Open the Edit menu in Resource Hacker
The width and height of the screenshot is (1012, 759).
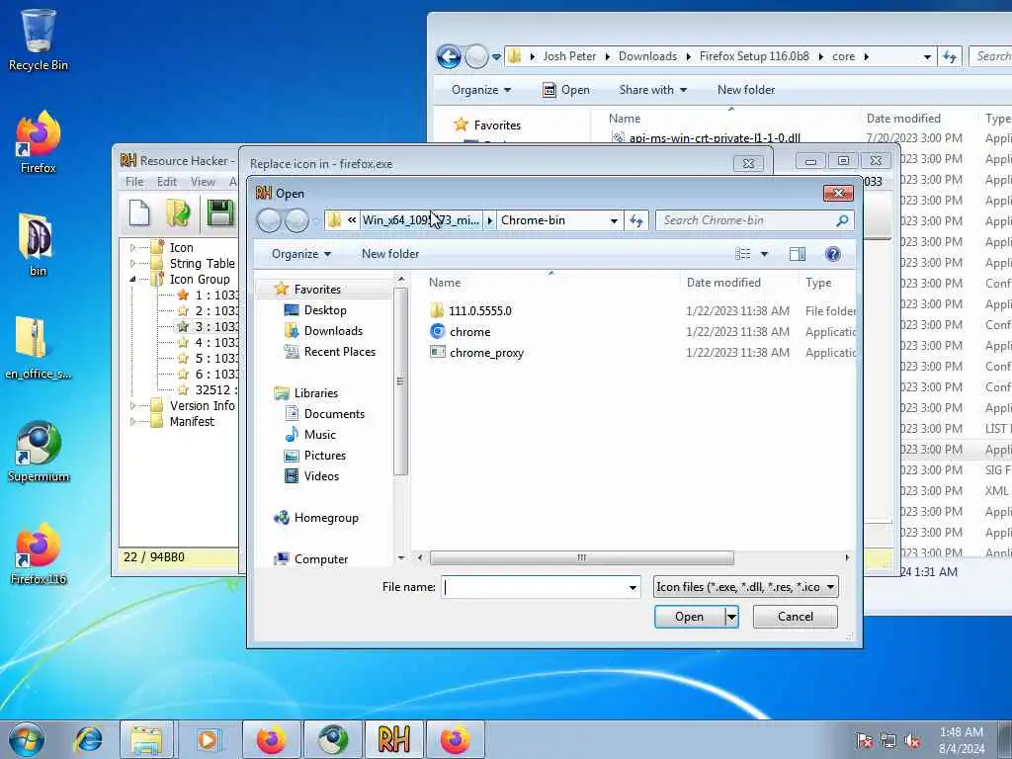click(166, 182)
